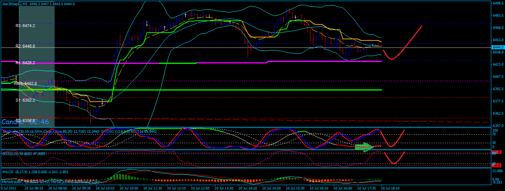The height and width of the screenshot is (191, 505).
Task: Click the R1: 6428.2 pivot label
Action: point(25,63)
